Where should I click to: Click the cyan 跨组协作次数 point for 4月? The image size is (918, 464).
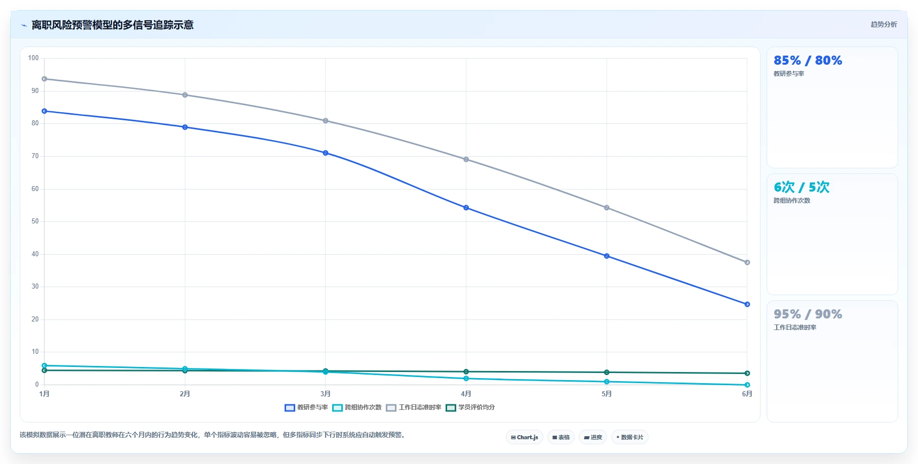(x=466, y=379)
